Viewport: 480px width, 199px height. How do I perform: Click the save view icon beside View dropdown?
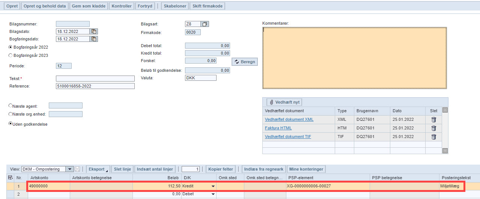coord(78,169)
